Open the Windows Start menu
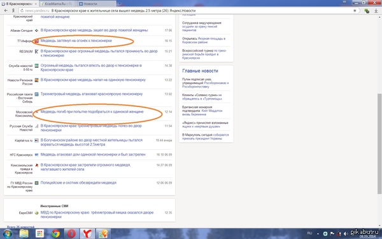This screenshot has width=382, height=239. tap(8, 234)
